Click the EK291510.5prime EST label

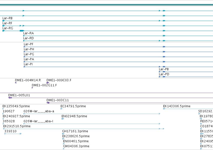17,126
